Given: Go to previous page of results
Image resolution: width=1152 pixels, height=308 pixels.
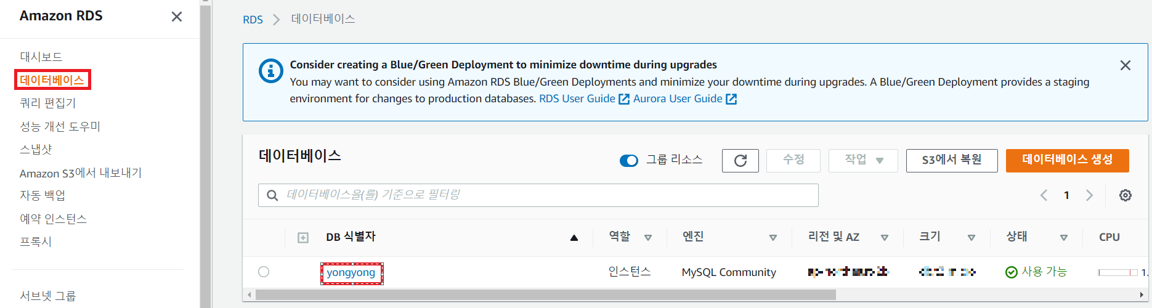Looking at the screenshot, I should tap(1044, 195).
